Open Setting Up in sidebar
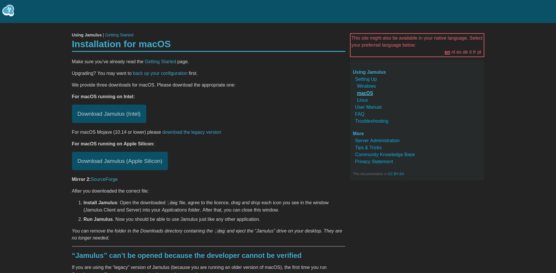 (x=366, y=79)
